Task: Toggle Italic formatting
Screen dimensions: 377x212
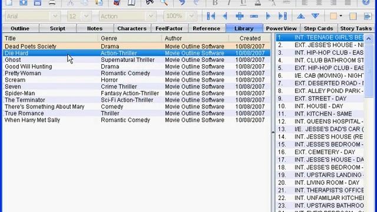Action: click(x=229, y=2)
